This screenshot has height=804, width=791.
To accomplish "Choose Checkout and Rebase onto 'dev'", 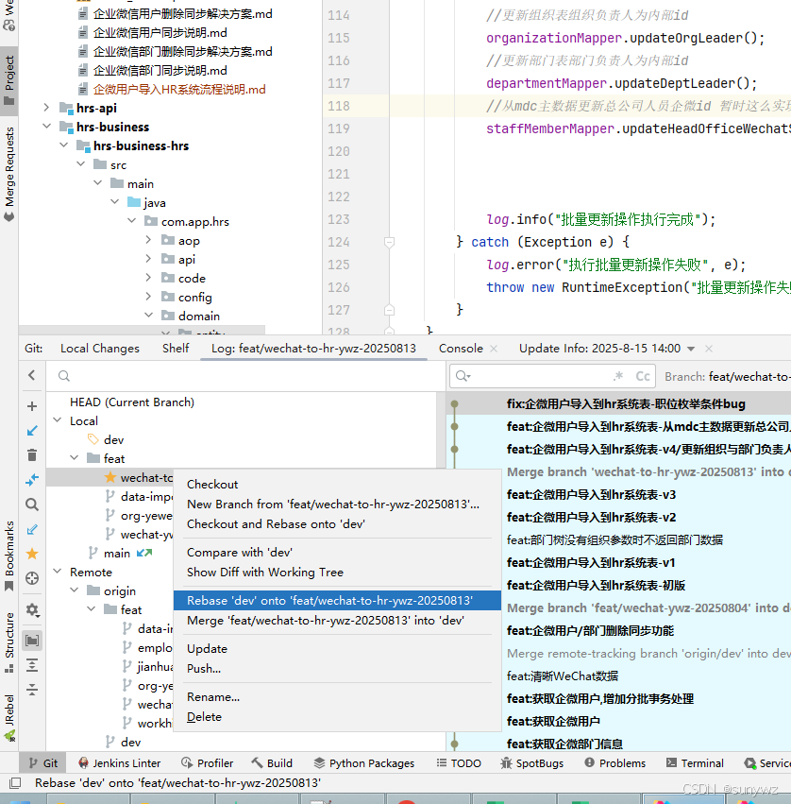I will pyautogui.click(x=337, y=524).
